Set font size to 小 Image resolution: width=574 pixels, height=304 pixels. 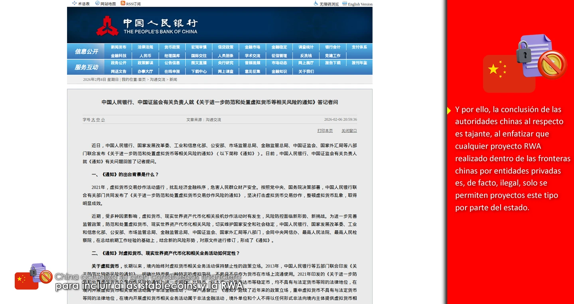click(x=103, y=120)
